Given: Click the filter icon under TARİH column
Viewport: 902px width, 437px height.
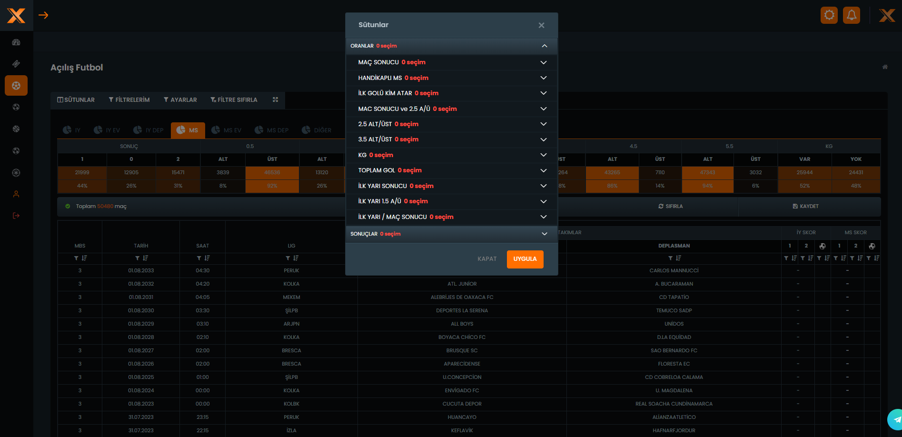Looking at the screenshot, I should point(137,258).
